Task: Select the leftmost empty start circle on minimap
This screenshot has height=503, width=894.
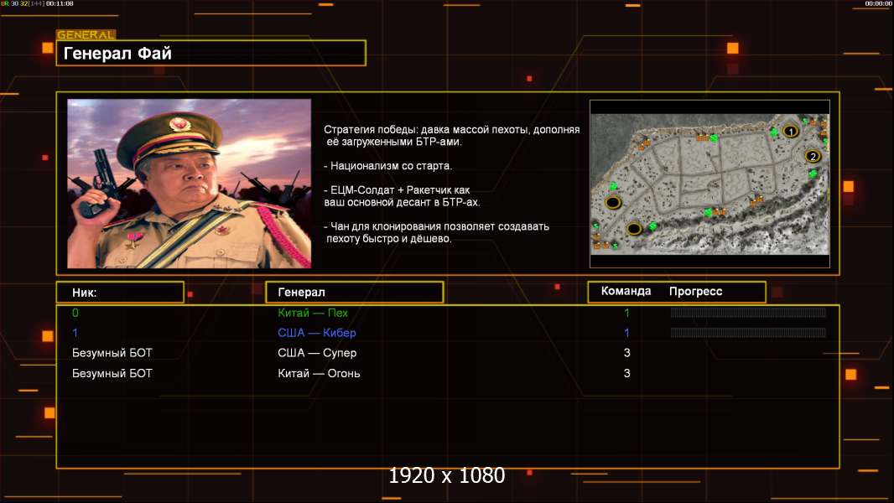Action: tap(613, 202)
